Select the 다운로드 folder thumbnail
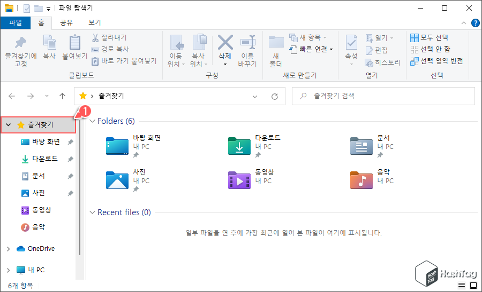 click(239, 146)
